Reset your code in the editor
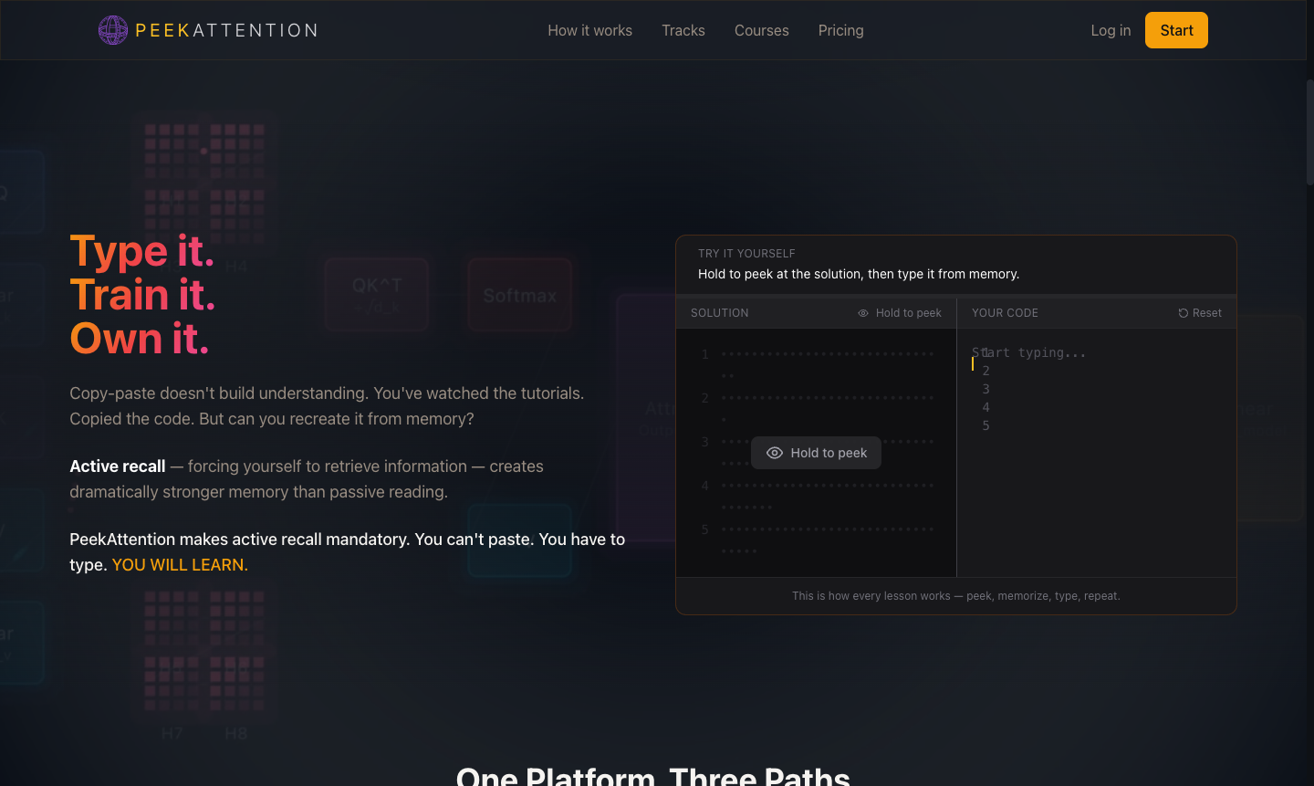Image resolution: width=1314 pixels, height=786 pixels. (1200, 313)
